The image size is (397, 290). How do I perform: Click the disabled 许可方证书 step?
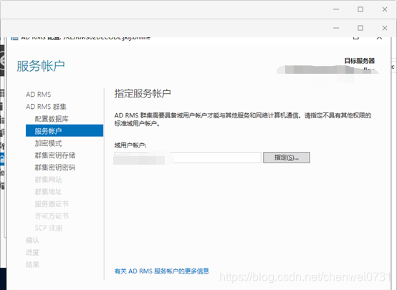pyautogui.click(x=52, y=216)
